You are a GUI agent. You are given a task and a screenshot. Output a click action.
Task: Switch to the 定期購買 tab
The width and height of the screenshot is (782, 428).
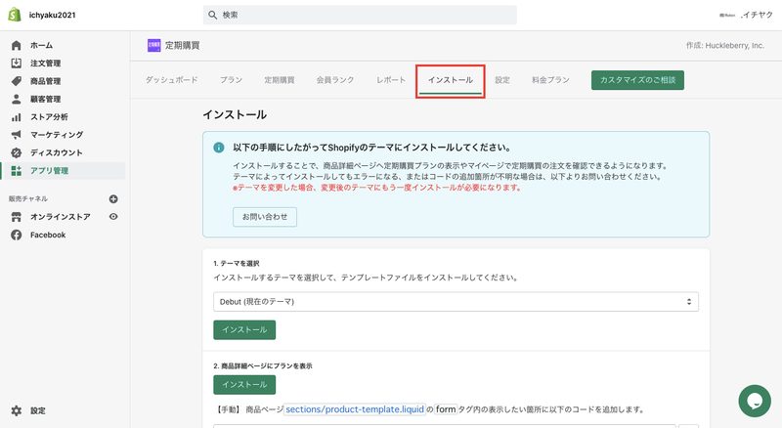[x=280, y=80]
